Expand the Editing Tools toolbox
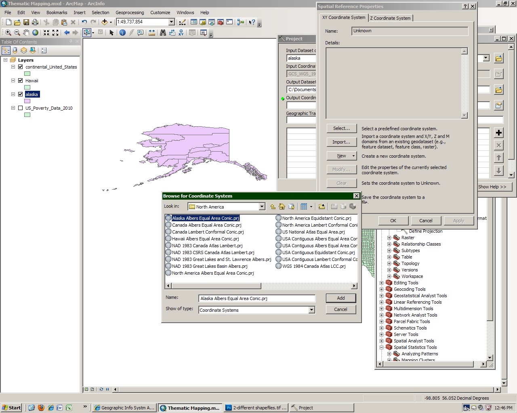Screen dimensions: 517x413 click(381, 283)
